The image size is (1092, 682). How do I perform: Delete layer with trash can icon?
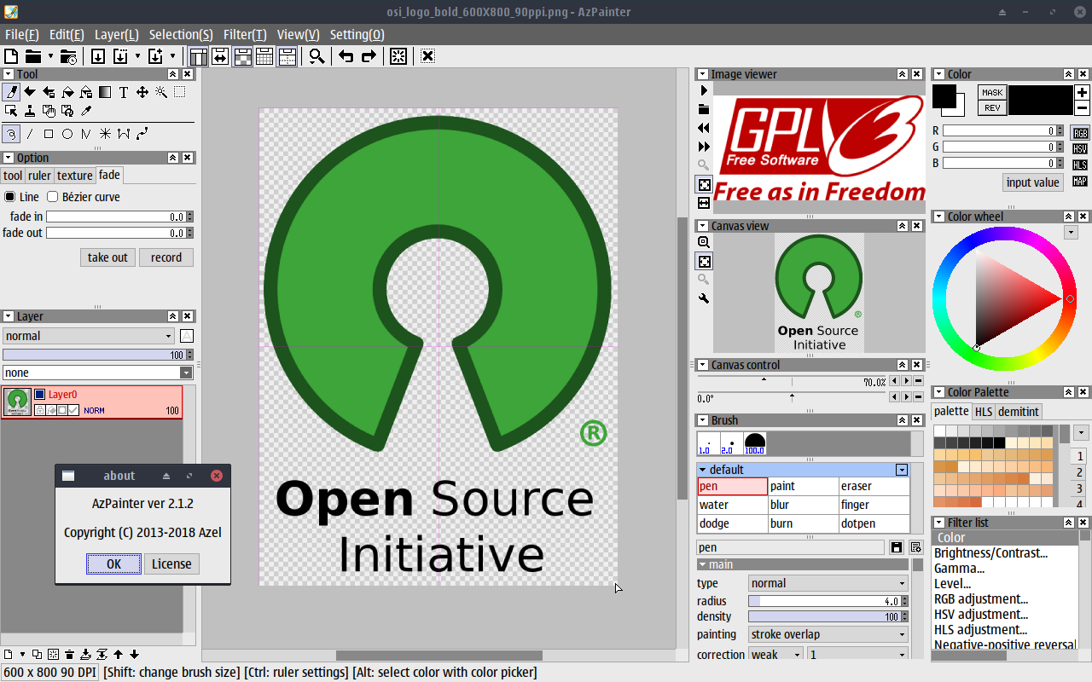coord(69,655)
